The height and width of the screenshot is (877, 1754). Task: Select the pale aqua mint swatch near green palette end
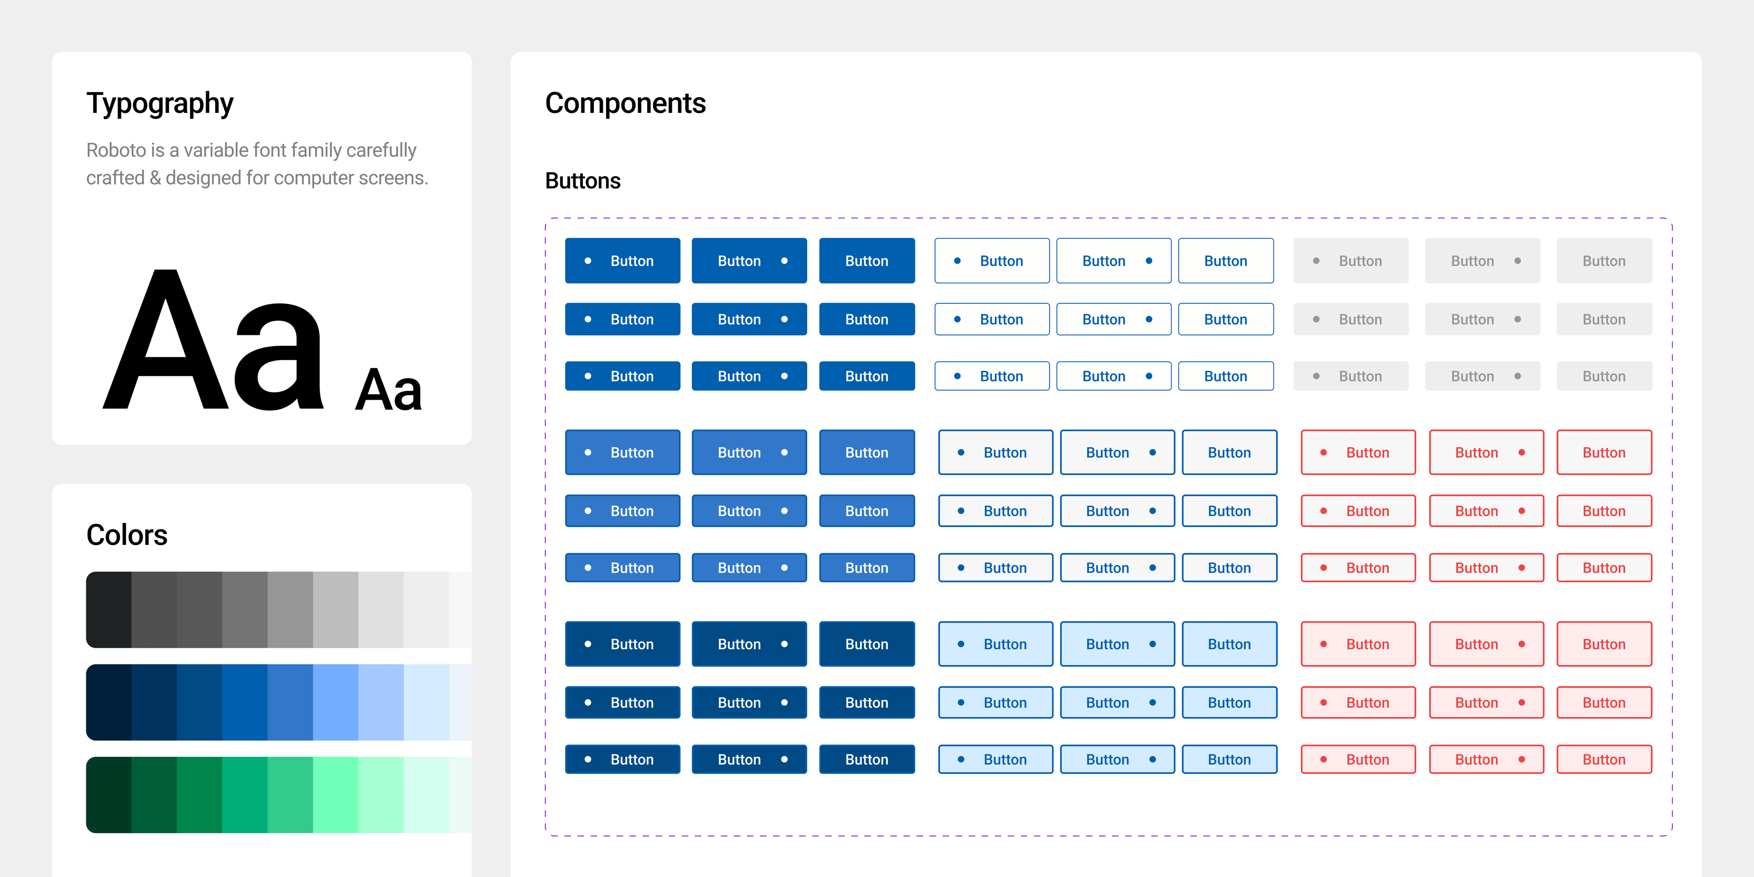pos(426,795)
